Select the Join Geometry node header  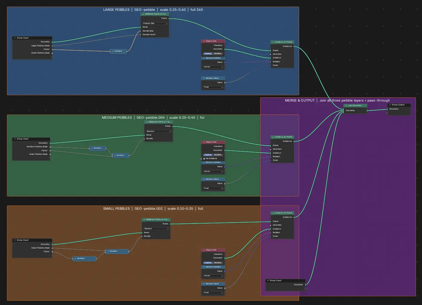pos(355,106)
